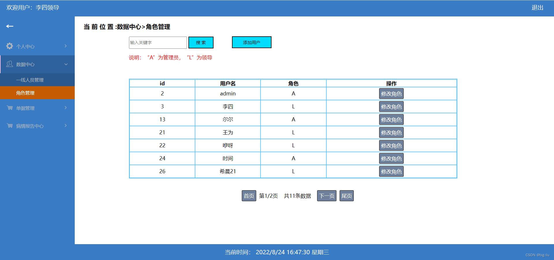Click the user icon beside 数据中心
This screenshot has width=554, height=260.
(x=10, y=64)
